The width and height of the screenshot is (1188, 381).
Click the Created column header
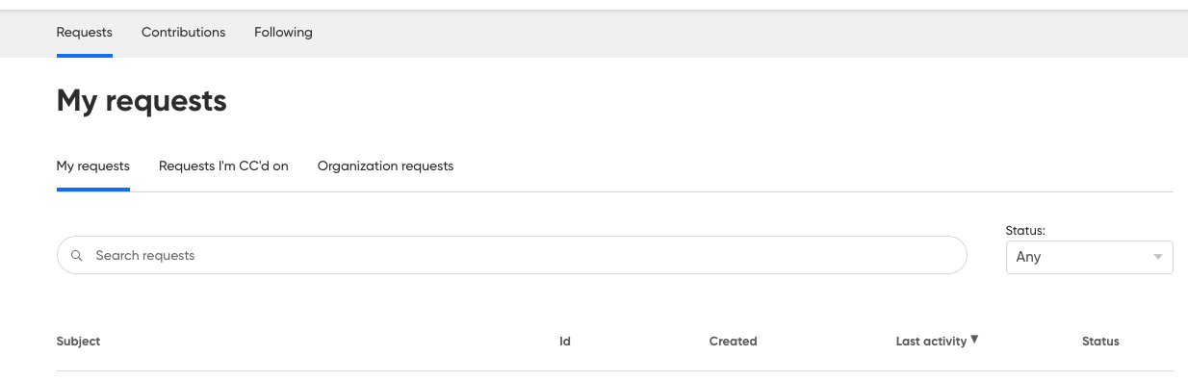[734, 341]
